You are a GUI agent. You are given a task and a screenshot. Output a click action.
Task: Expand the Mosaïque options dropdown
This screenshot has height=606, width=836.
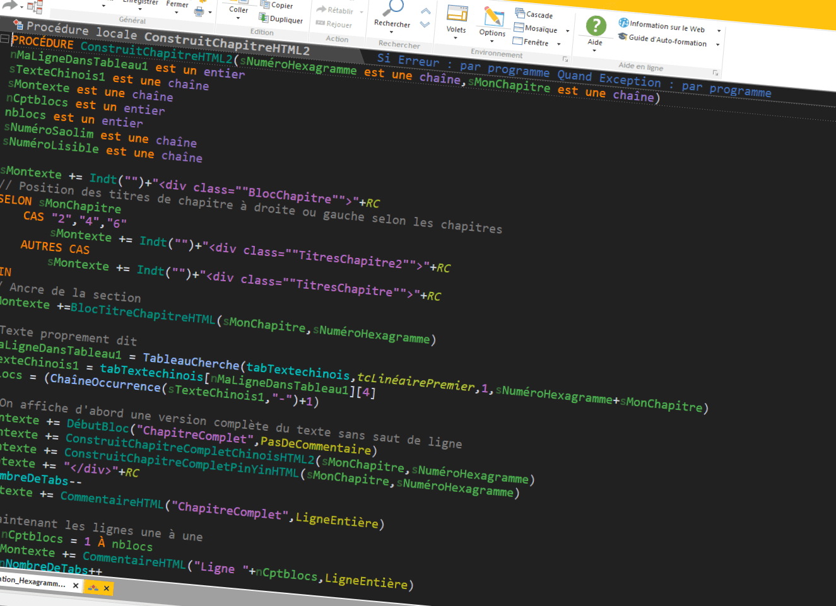click(567, 31)
